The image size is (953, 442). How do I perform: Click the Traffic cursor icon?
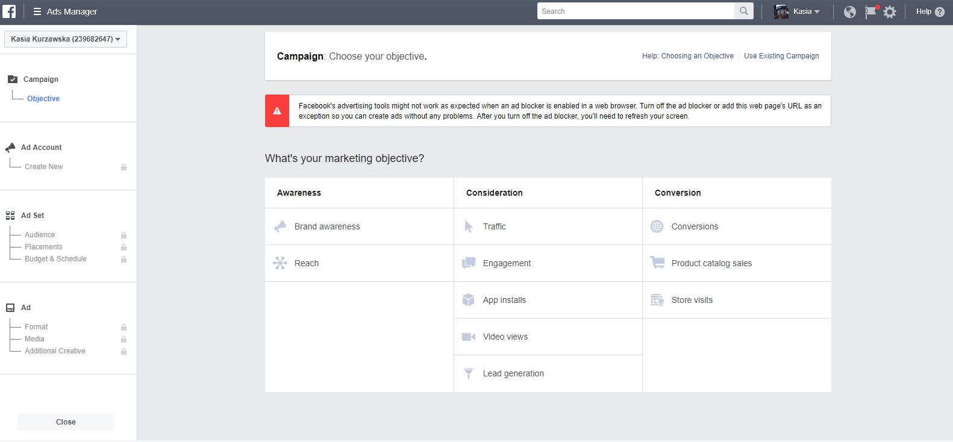coord(469,226)
